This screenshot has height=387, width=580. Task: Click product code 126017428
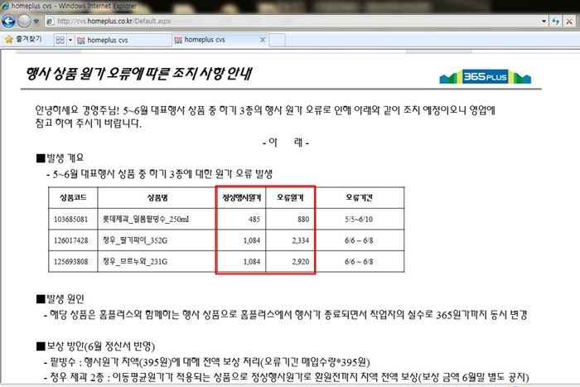click(71, 240)
